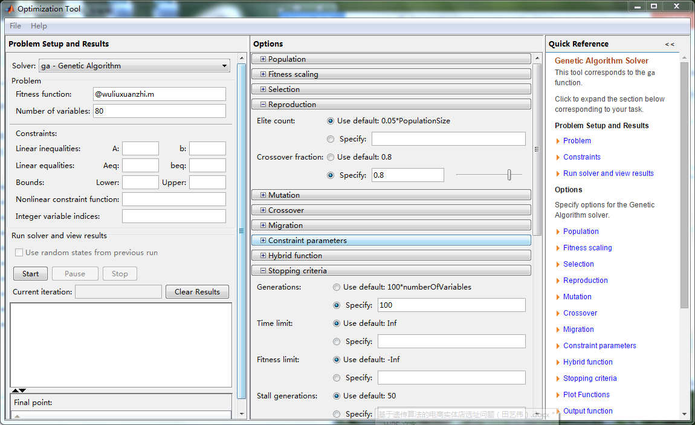The width and height of the screenshot is (695, 425).
Task: Click the Problem arrow icon in Quick Reference
Action: (x=558, y=141)
